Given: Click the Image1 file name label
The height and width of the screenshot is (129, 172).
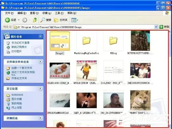Looking at the screenshot, I should [60, 53].
